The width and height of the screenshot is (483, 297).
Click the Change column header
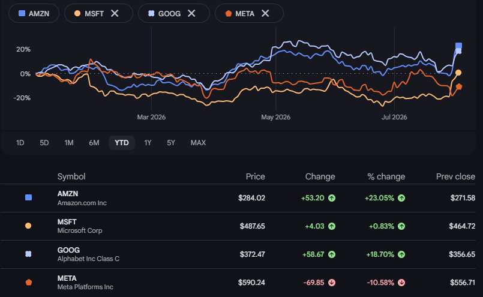coord(320,176)
